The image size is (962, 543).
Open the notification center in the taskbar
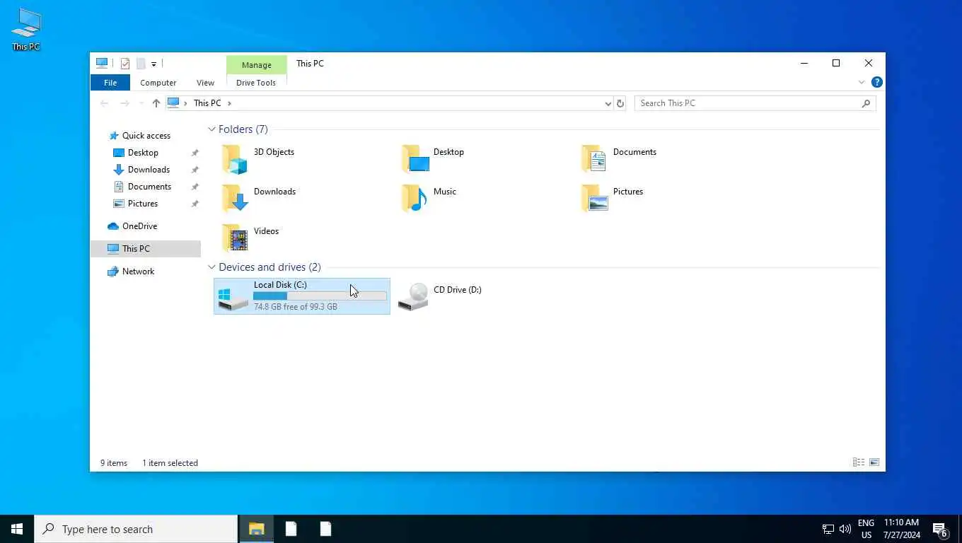point(940,529)
